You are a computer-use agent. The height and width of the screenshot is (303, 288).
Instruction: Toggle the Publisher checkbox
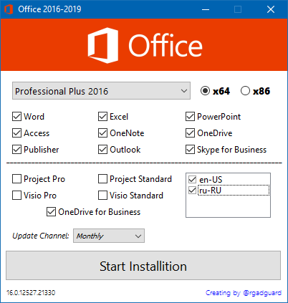tap(16, 150)
